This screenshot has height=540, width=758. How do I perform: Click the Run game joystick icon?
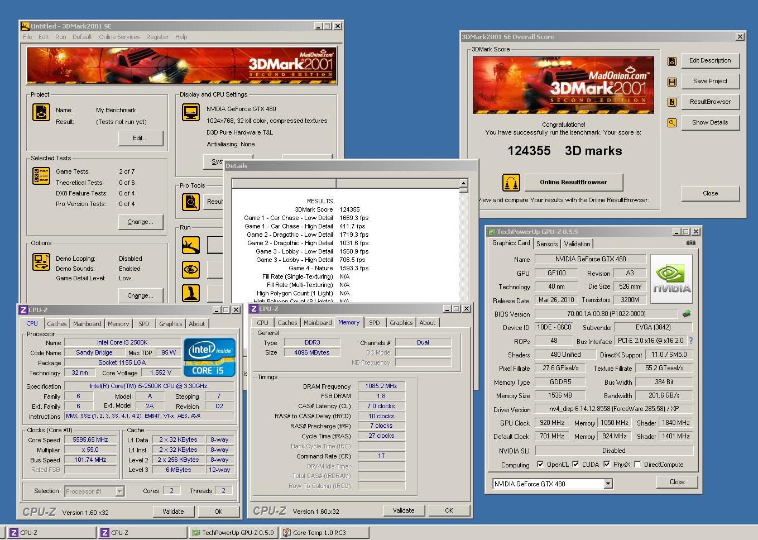click(x=191, y=293)
